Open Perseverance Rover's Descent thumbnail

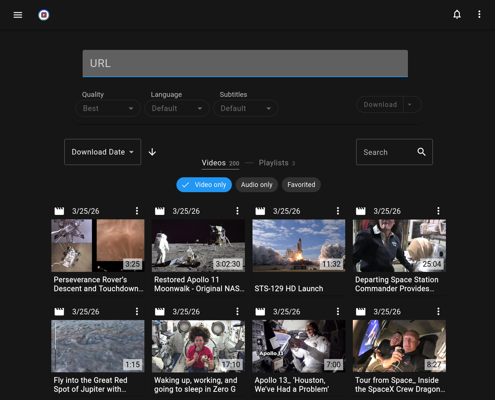coord(98,245)
